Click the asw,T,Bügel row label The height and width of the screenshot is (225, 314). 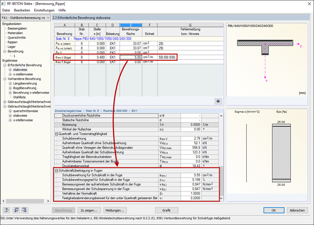tap(64, 62)
